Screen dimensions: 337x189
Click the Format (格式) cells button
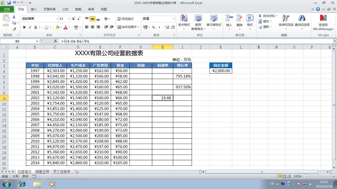click(250, 22)
